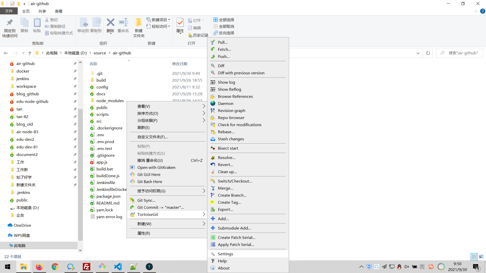Click source in the breadcrumb path
486x273 pixels.
pos(100,53)
